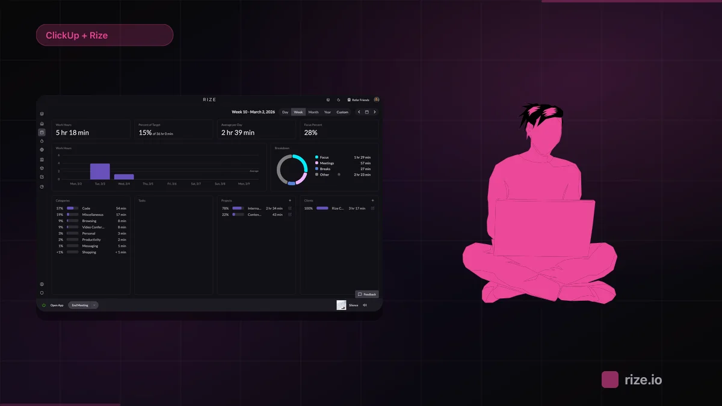722x406 pixels.
Task: Click the Tuesday 3/3 work hours bar
Action: tap(100, 171)
